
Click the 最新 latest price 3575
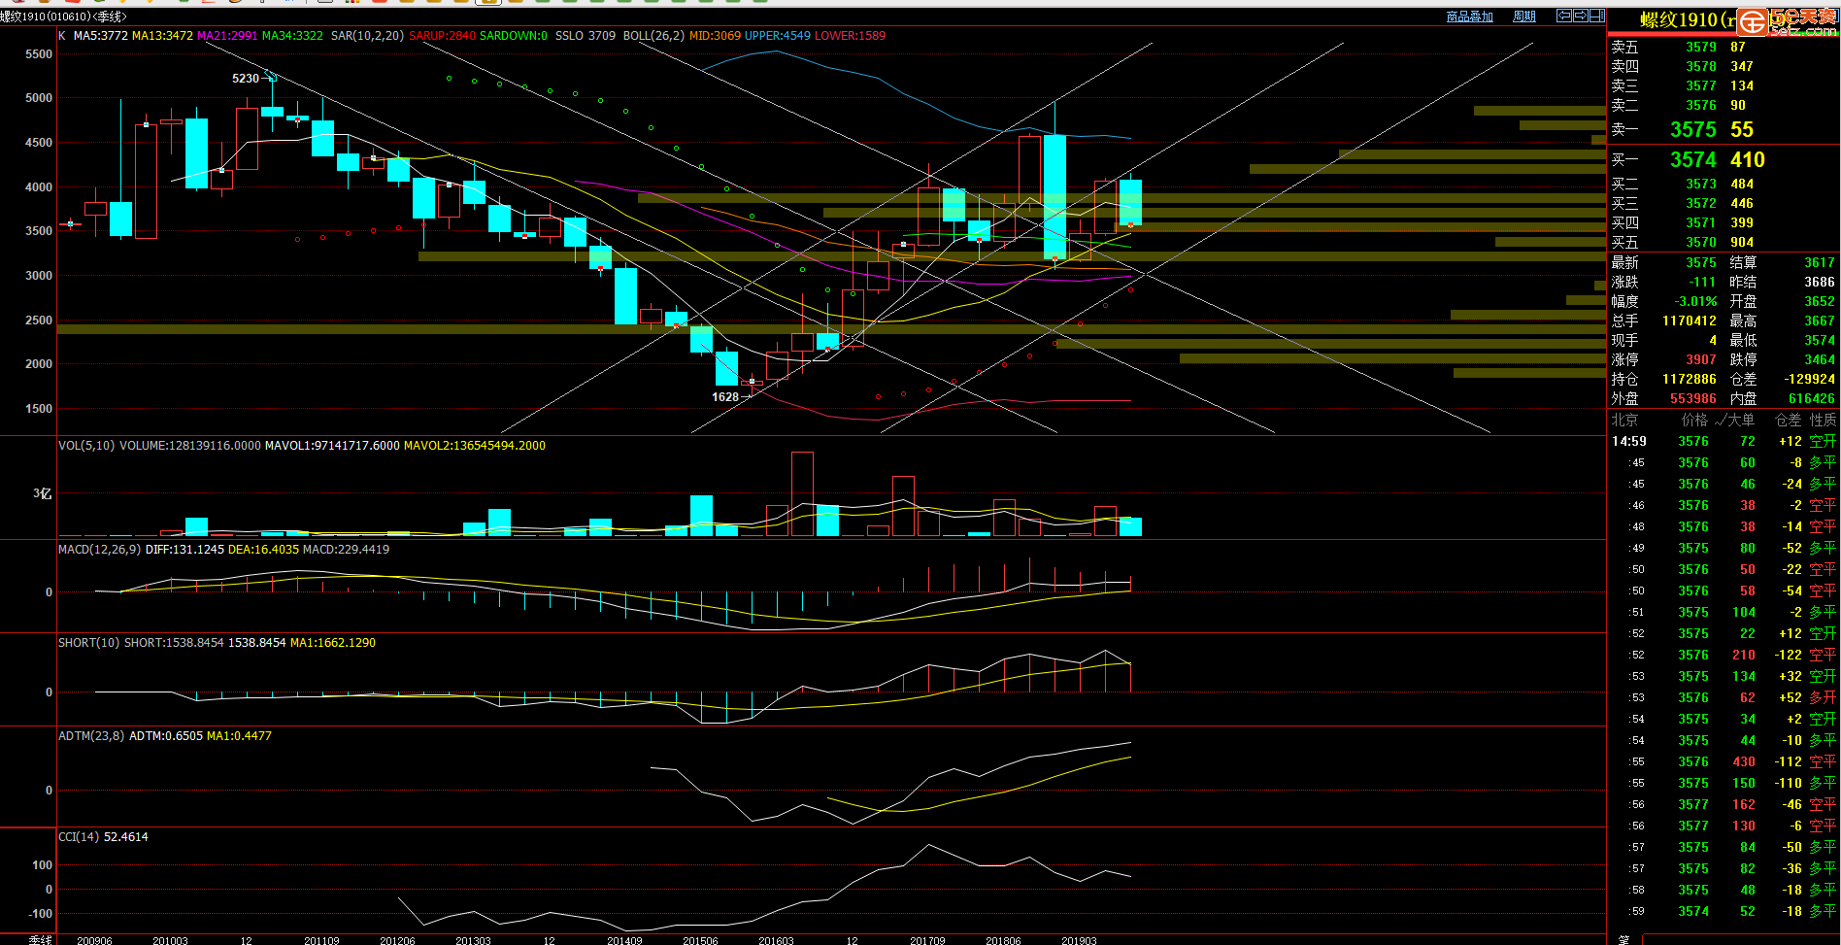(x=1700, y=262)
